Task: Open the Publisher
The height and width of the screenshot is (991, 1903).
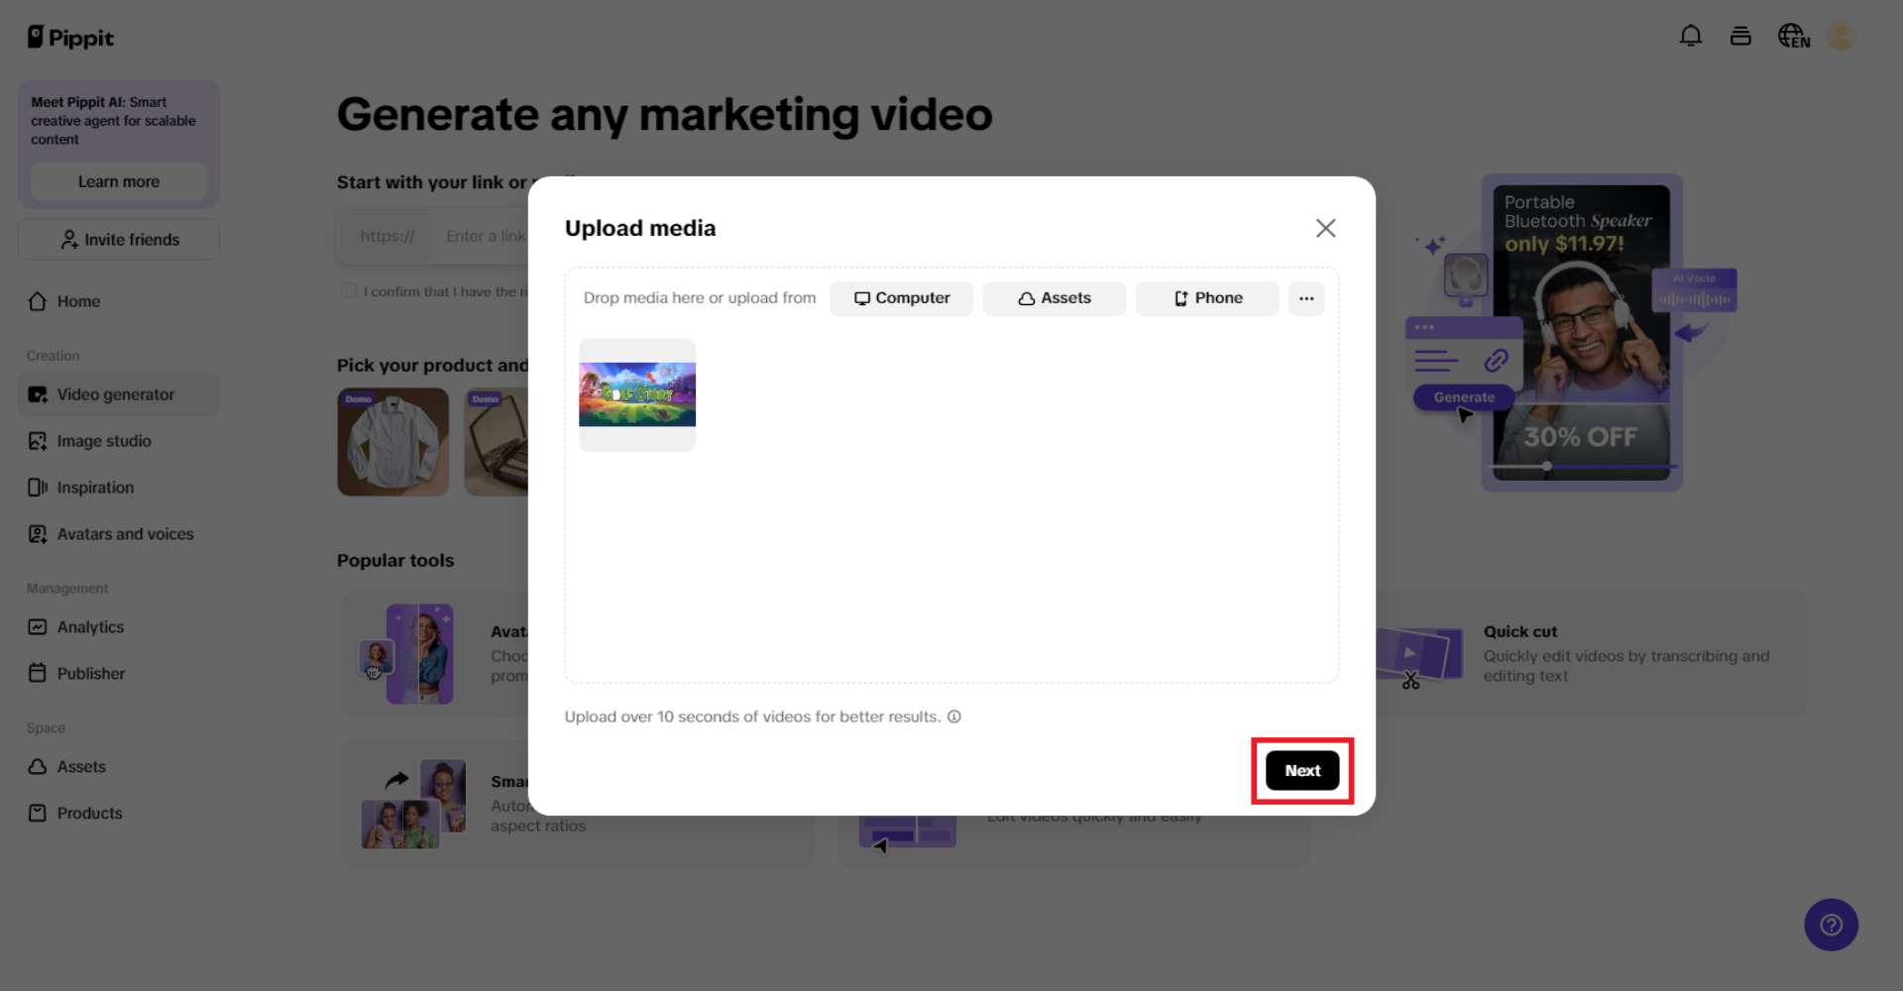Action: point(89,673)
